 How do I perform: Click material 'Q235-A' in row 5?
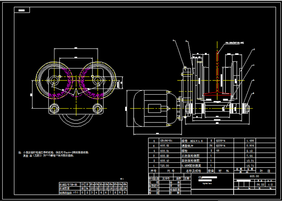click(x=221, y=146)
